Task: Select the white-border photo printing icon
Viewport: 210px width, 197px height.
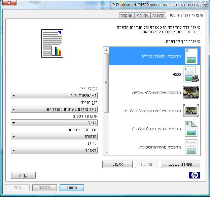Action: (190, 111)
